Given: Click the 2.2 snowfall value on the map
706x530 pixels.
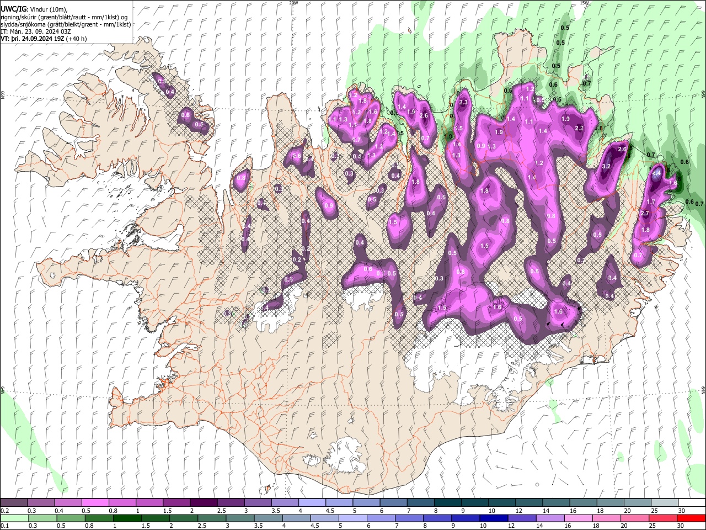Looking at the screenshot, I should [579, 128].
